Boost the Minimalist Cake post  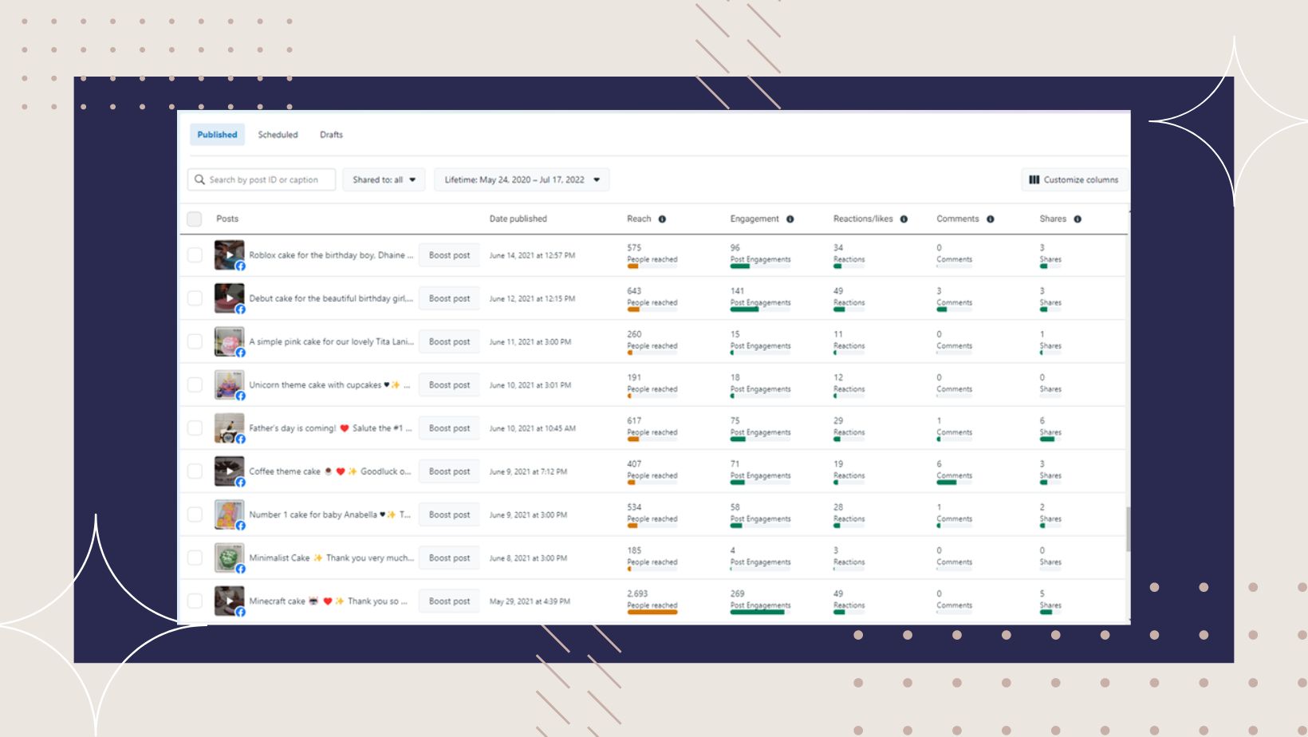pyautogui.click(x=449, y=558)
